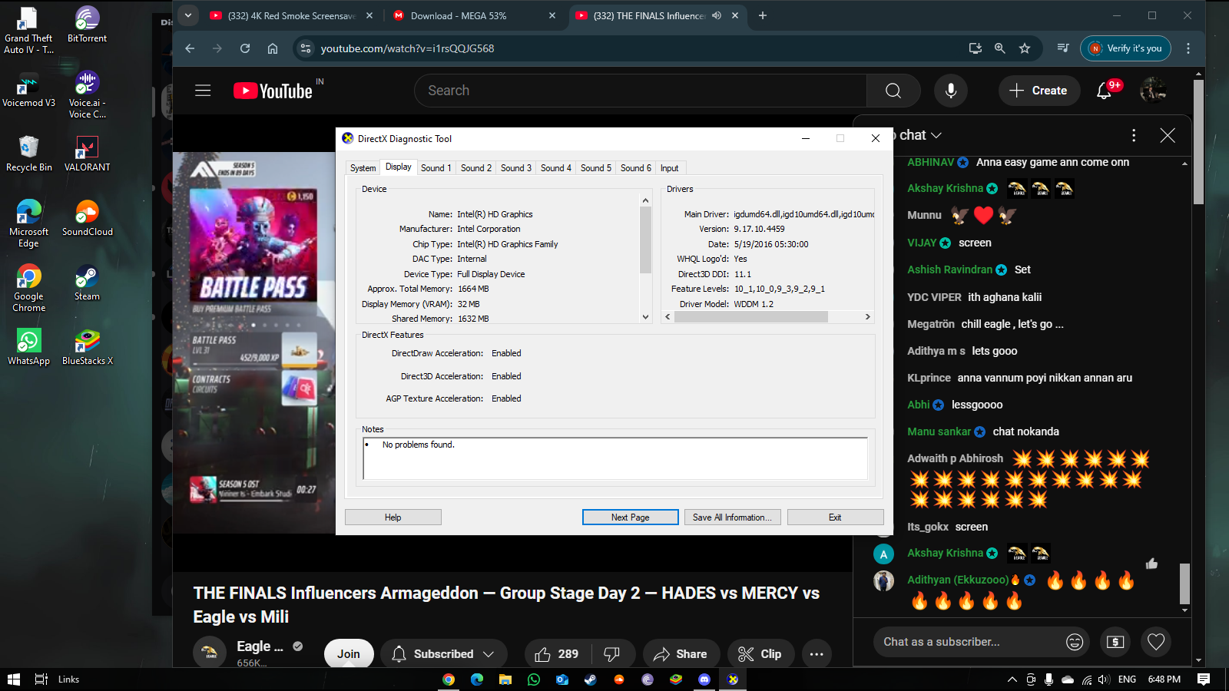Screen dimensions: 1229x691
Task: Open Steam desktop shortcut
Action: 87,283
